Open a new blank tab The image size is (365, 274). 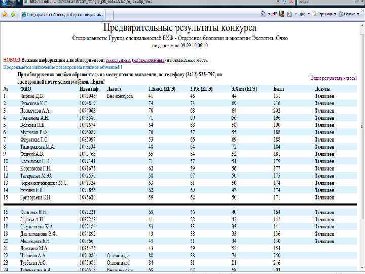click(109, 15)
